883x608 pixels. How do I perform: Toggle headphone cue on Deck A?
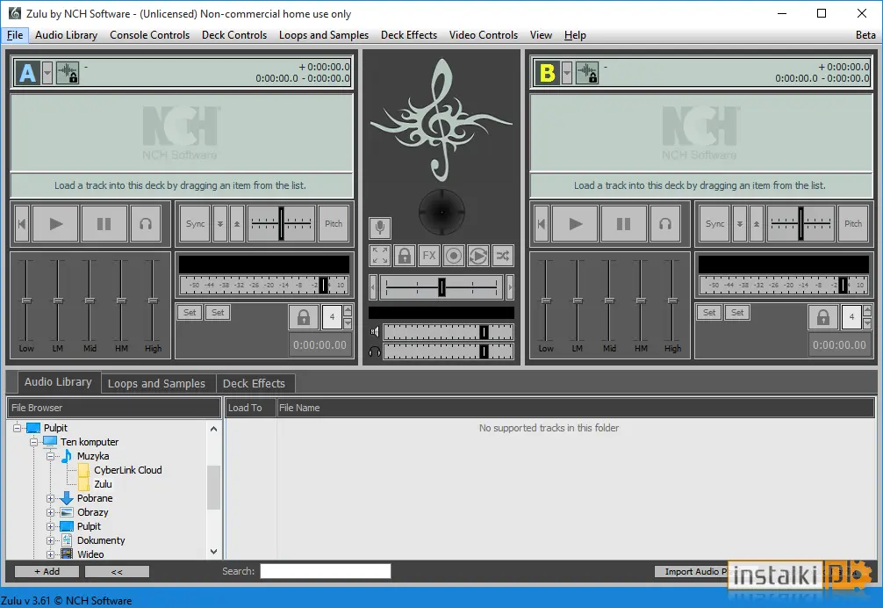pos(146,224)
